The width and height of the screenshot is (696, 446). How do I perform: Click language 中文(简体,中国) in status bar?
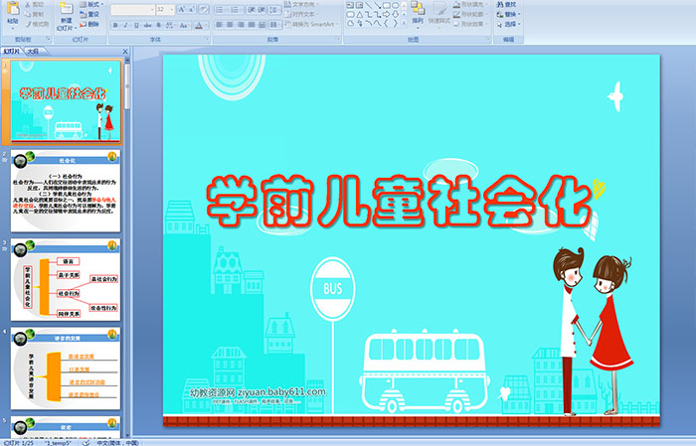click(117, 443)
